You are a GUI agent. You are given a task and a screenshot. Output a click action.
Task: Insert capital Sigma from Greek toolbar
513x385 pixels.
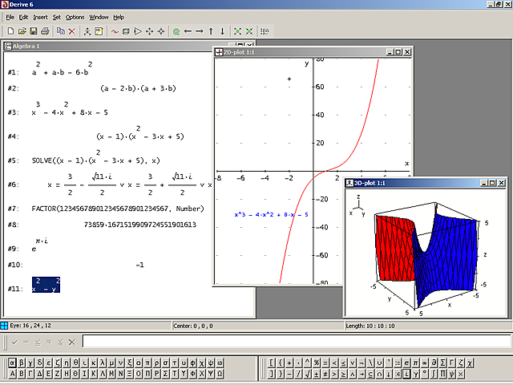(x=166, y=374)
